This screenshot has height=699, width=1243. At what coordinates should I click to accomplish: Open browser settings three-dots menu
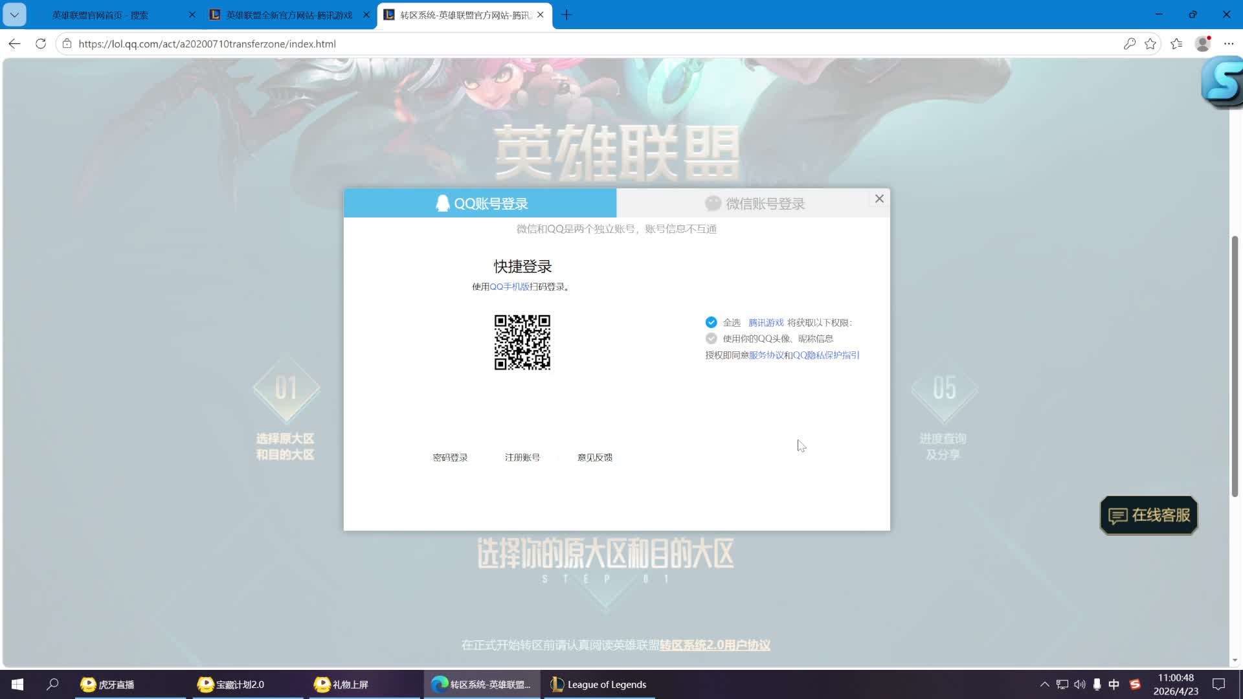[x=1229, y=43]
